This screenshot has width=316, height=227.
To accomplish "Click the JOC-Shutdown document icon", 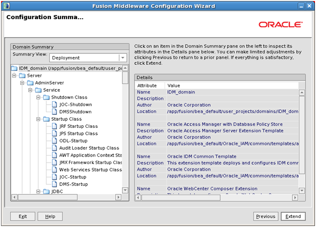I will pyautogui.click(x=54, y=105).
